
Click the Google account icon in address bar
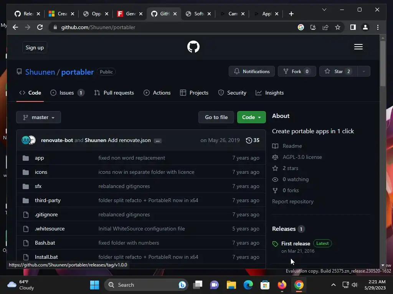tap(301, 27)
